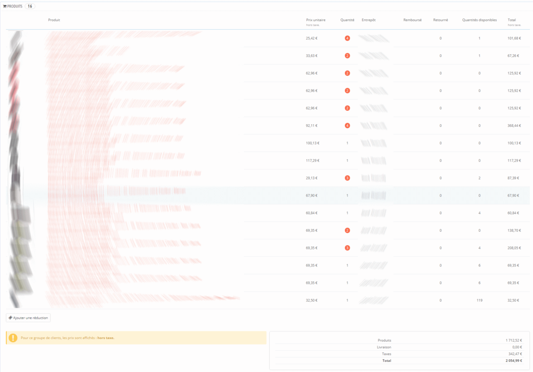Click the tag icon on Ajouter une réduction
Viewport: 533px width, 372px height.
[x=10, y=318]
